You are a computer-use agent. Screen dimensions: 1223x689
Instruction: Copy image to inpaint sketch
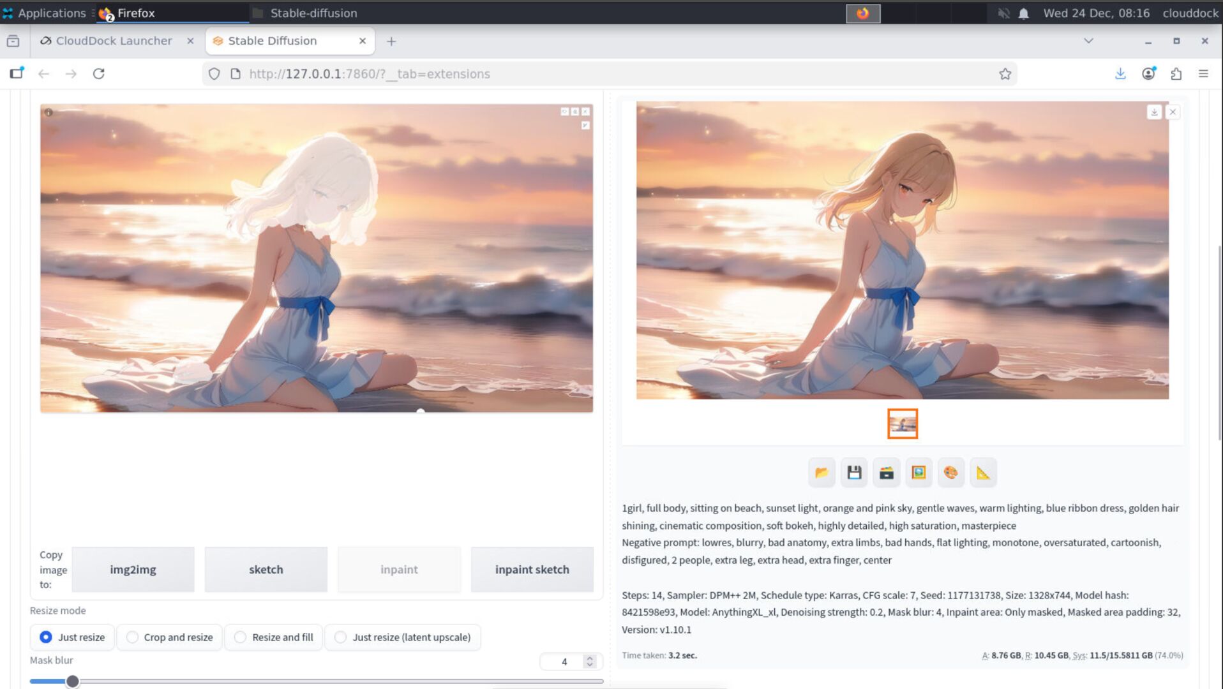(x=532, y=570)
